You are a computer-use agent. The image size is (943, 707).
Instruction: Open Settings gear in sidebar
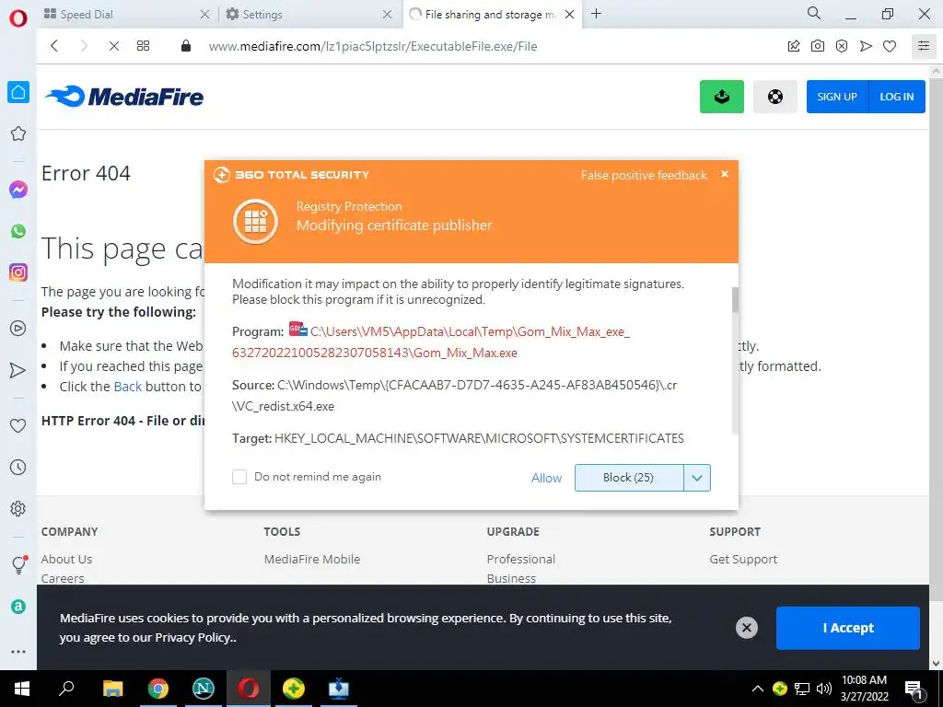[x=18, y=508]
